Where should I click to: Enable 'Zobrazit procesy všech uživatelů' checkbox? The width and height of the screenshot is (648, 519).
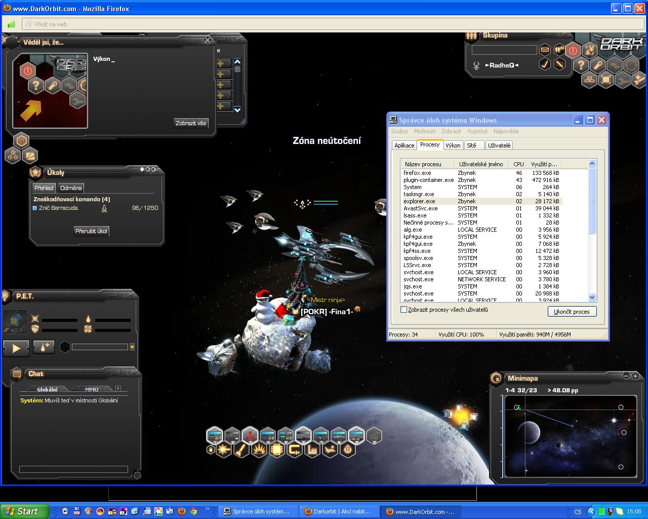click(x=403, y=310)
